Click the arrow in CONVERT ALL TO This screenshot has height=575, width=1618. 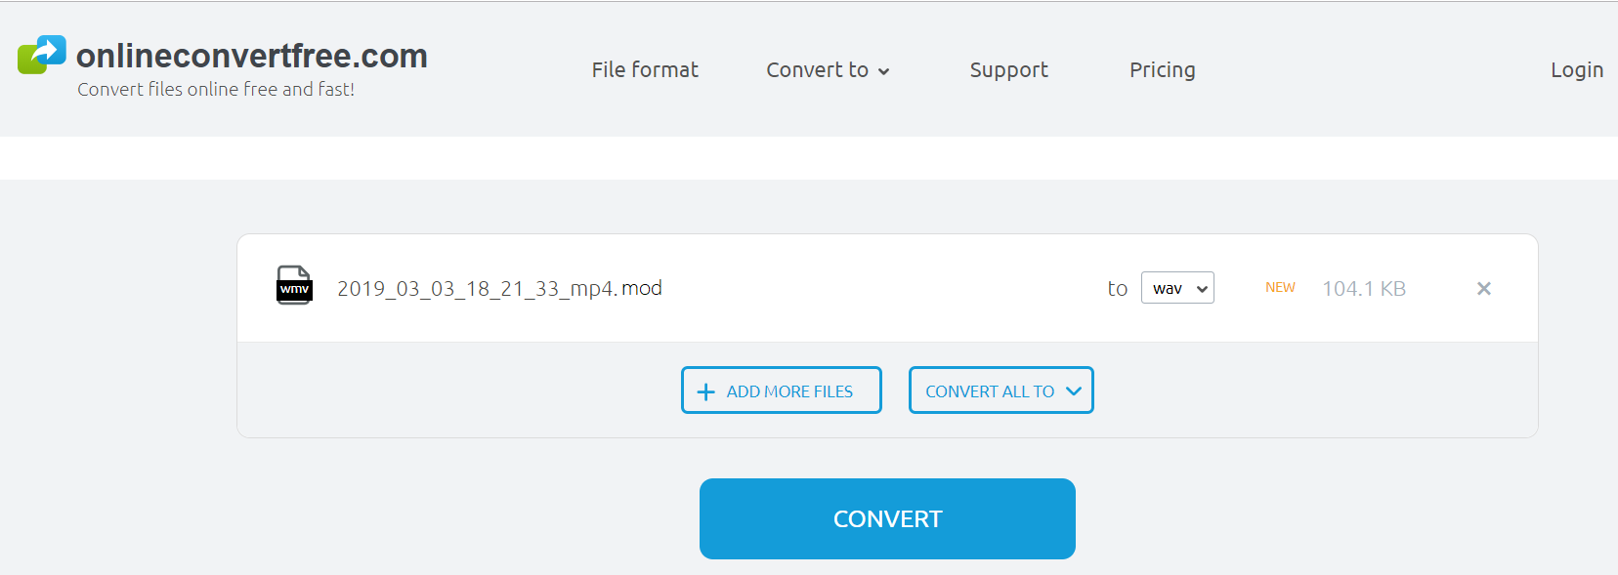[1074, 391]
